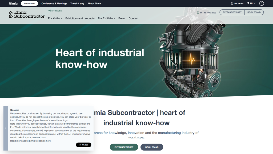Open the search magnifier icon
This screenshot has height=154, width=273.
tap(262, 3)
